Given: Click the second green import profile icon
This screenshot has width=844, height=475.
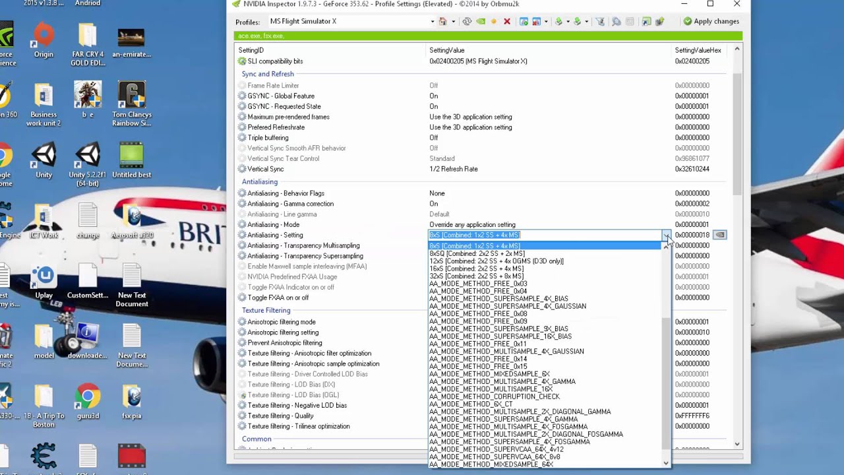Looking at the screenshot, I should 577,21.
